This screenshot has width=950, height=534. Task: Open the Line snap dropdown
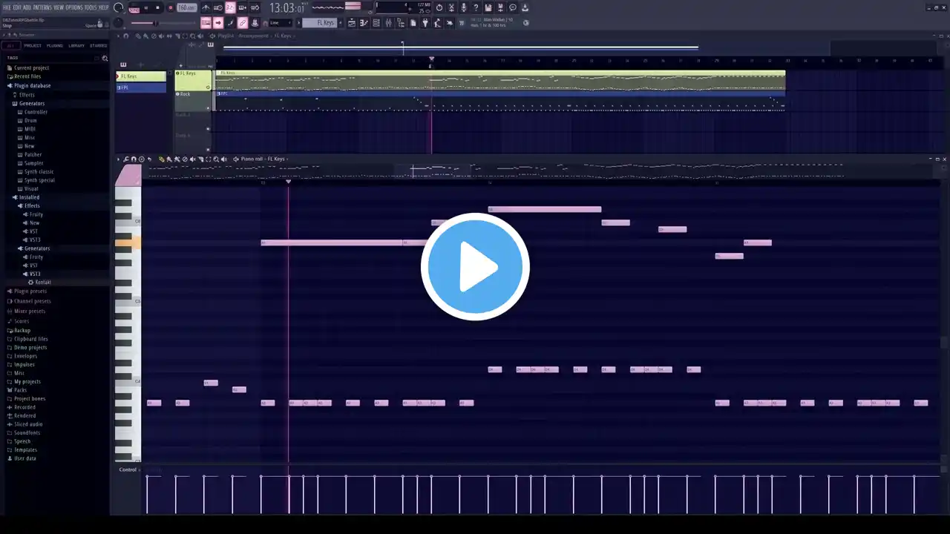point(279,23)
